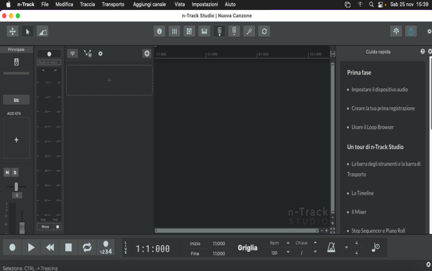Click the circular sync refresh icon
This screenshot has width=432, height=271.
(264, 31)
